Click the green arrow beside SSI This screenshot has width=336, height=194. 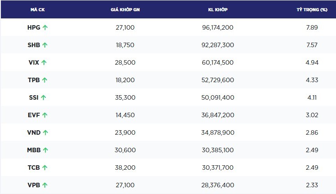[44, 97]
